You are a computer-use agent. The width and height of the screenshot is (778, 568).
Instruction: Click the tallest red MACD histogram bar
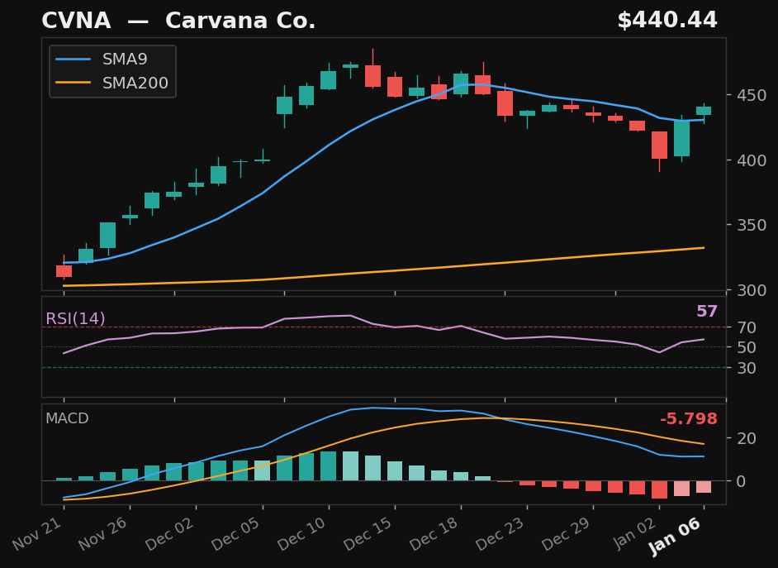point(659,489)
